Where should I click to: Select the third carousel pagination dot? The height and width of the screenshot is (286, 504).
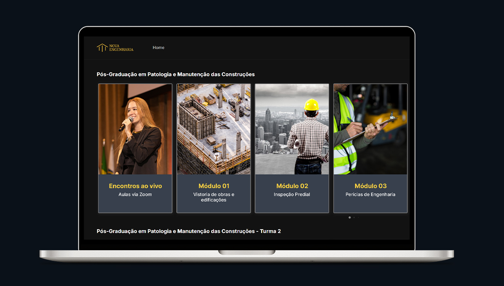pos(358,217)
